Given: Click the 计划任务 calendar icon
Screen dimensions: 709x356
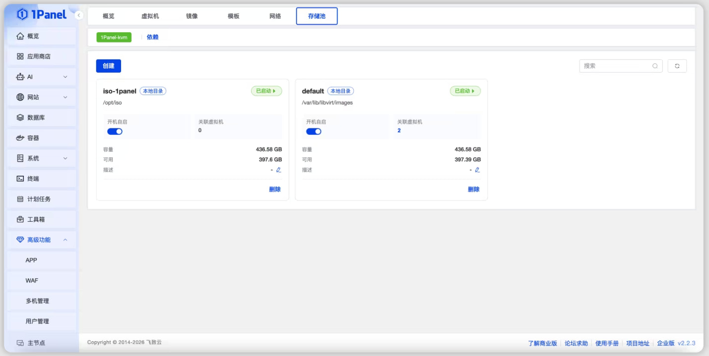Looking at the screenshot, I should click(x=20, y=199).
